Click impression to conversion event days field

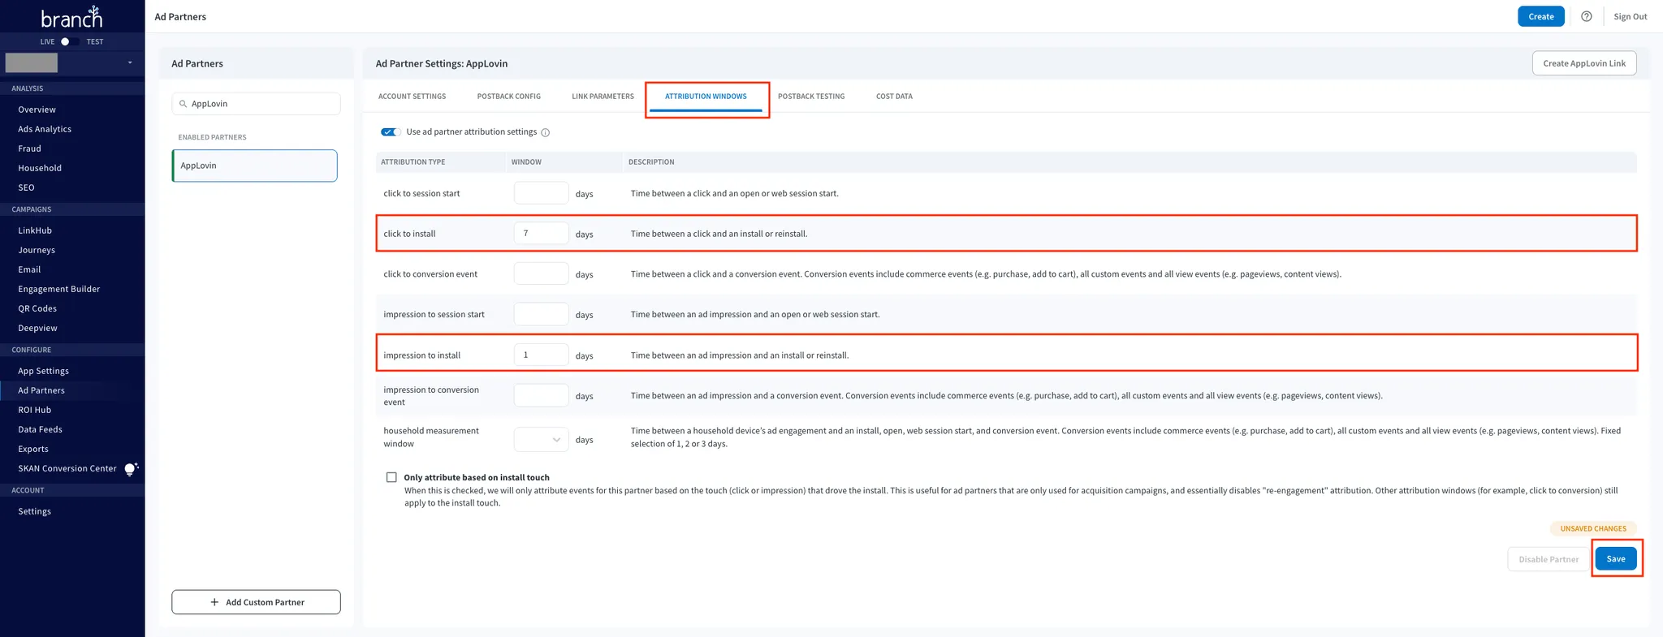click(x=541, y=395)
